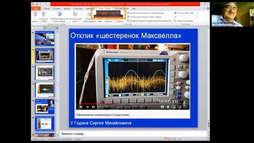The width and height of the screenshot is (254, 143).
Task: Make the video fullscreen
Action: pyautogui.click(x=185, y=107)
